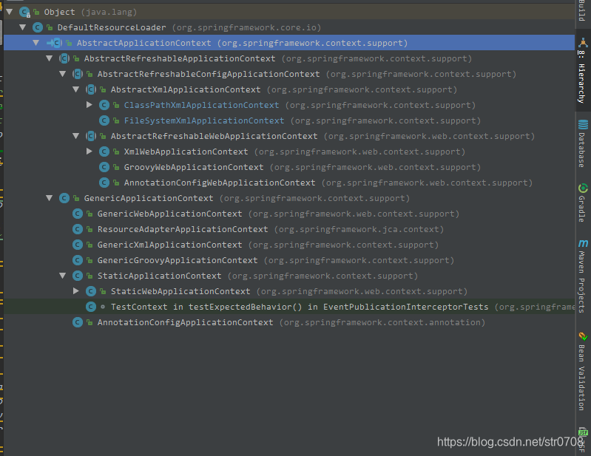Click GroovyWebApplicationContext class icon
591x456 pixels.
tap(104, 167)
